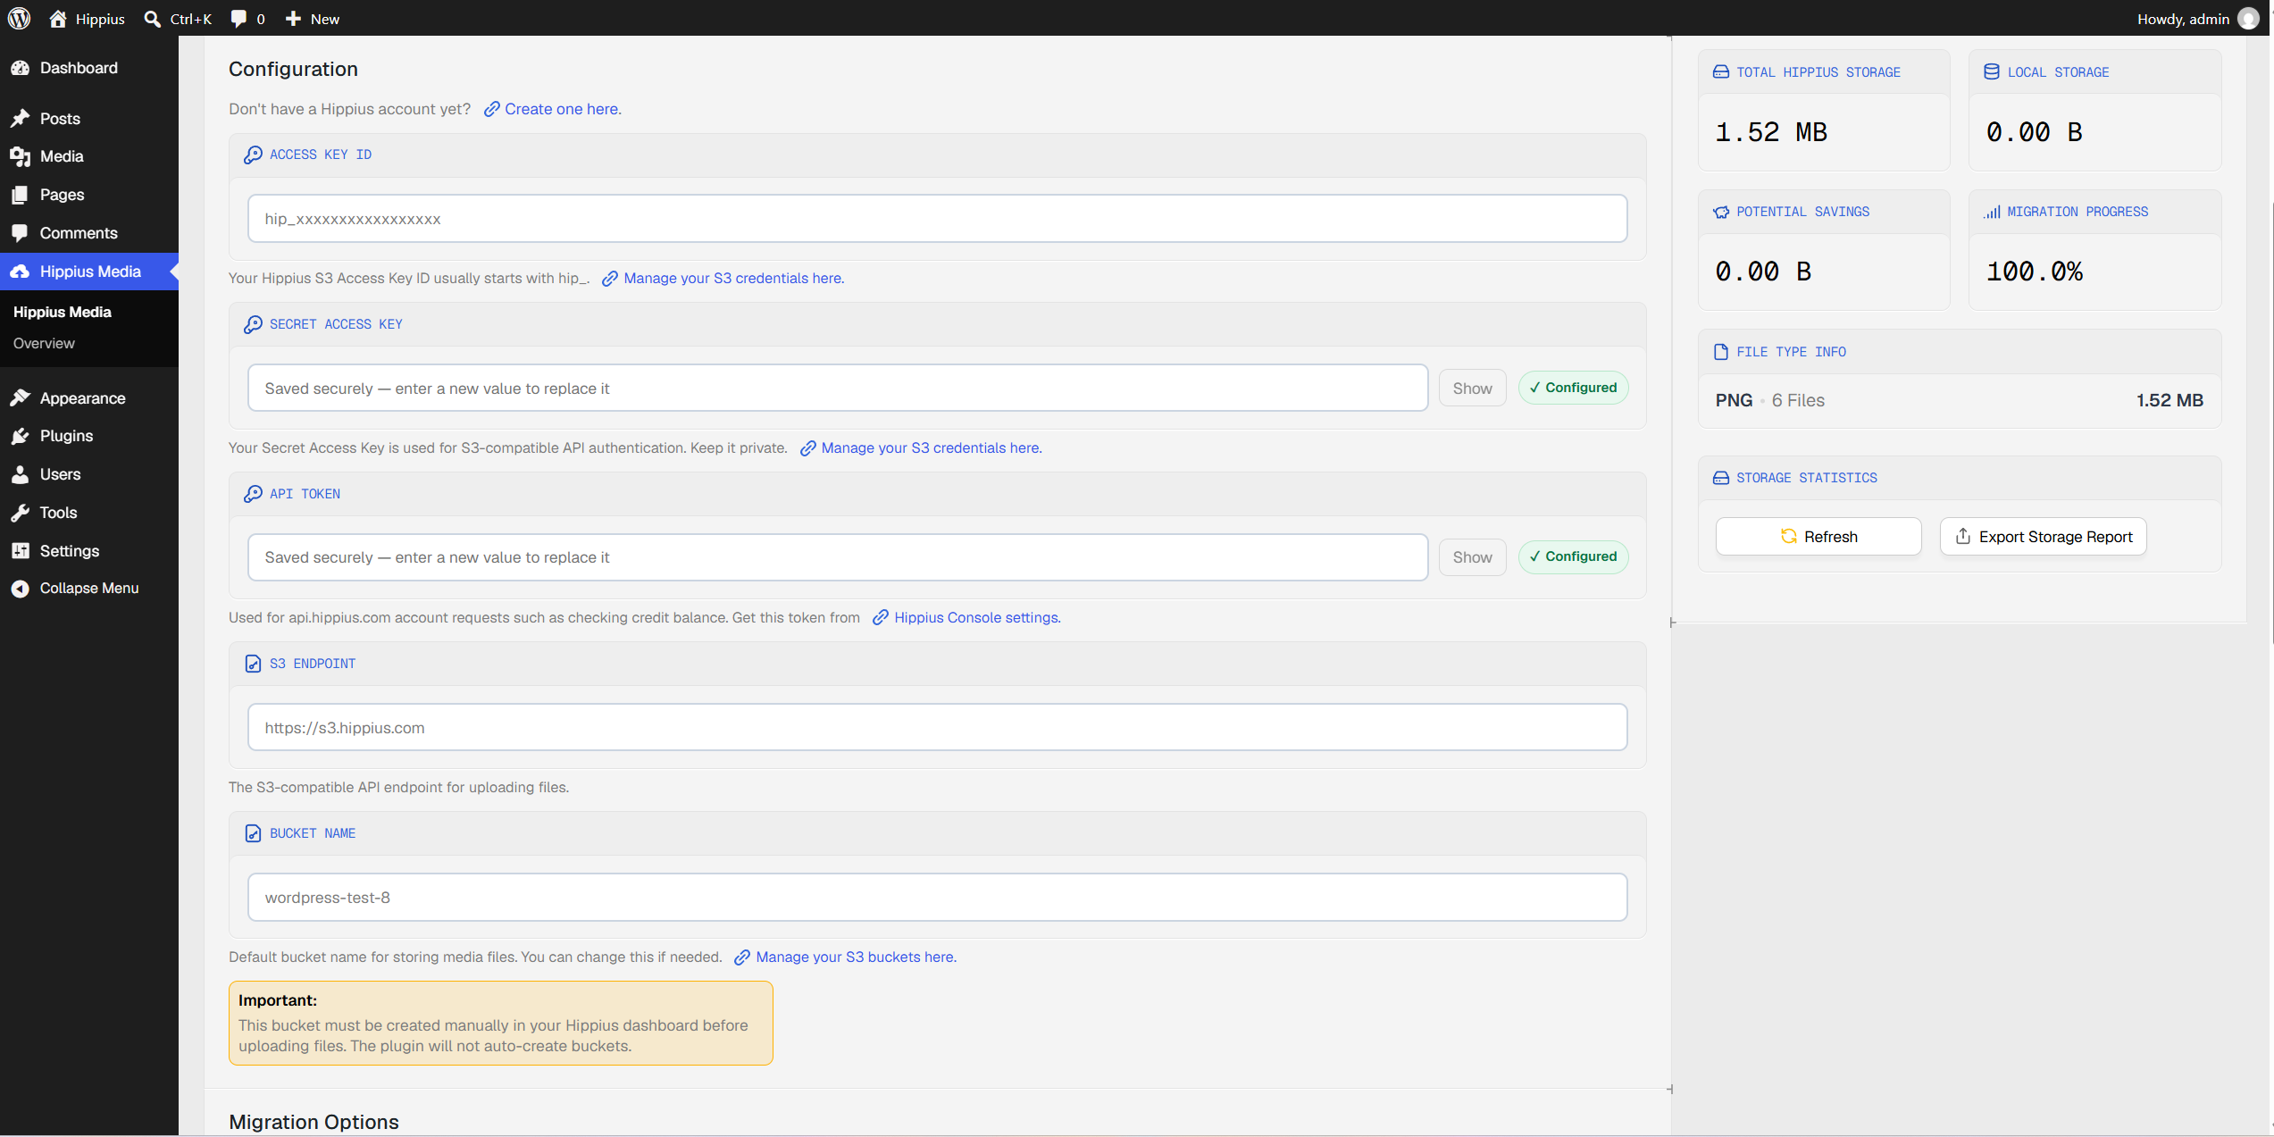The image size is (2274, 1137).
Task: Click the Access Key ID key icon
Action: click(253, 155)
